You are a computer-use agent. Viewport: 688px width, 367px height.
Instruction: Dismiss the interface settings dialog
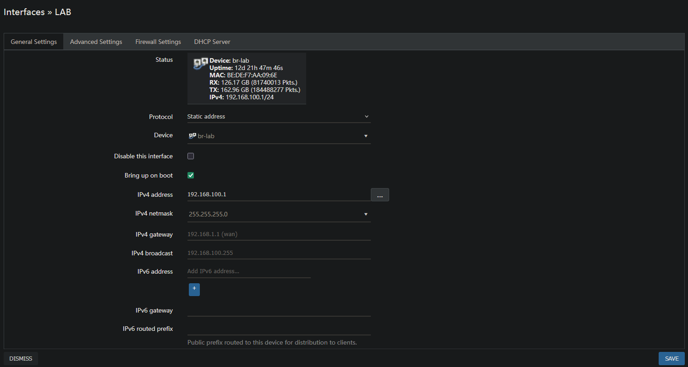click(20, 358)
